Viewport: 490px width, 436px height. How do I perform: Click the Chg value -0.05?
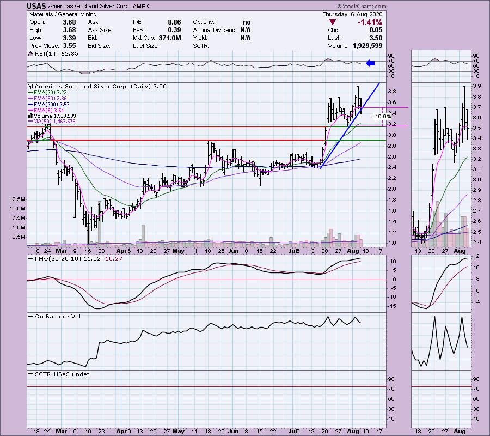pyautogui.click(x=375, y=30)
